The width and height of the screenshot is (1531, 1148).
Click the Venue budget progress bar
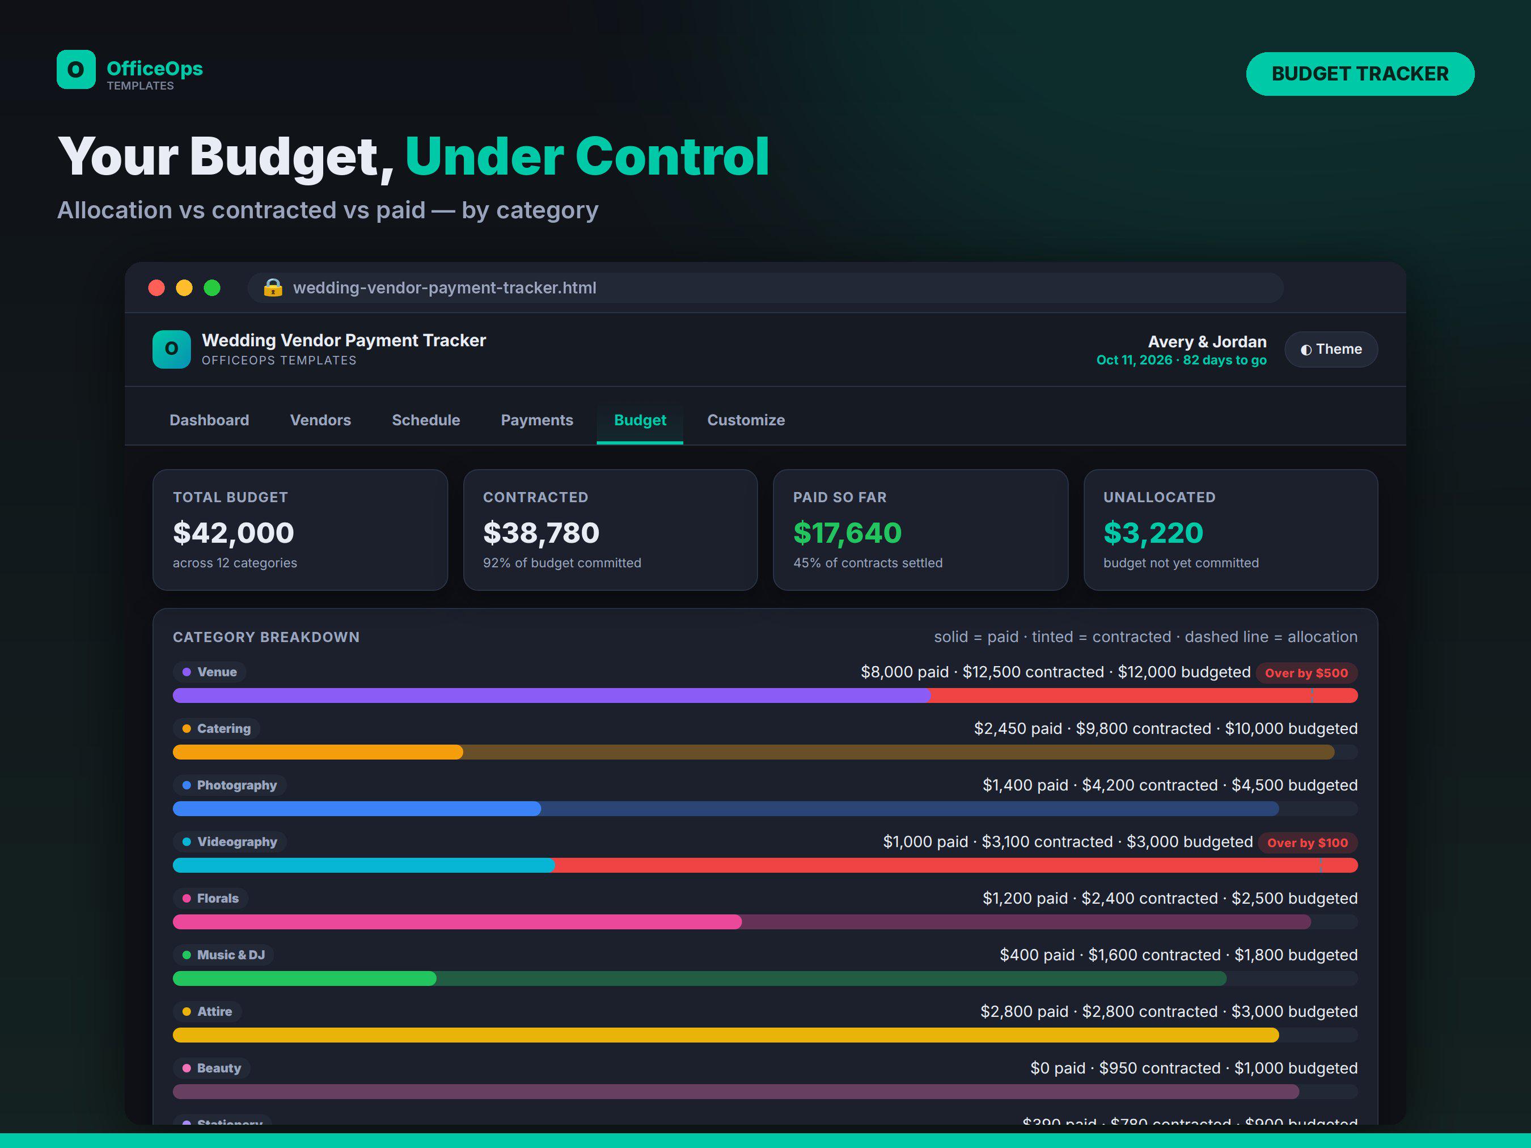(x=765, y=696)
